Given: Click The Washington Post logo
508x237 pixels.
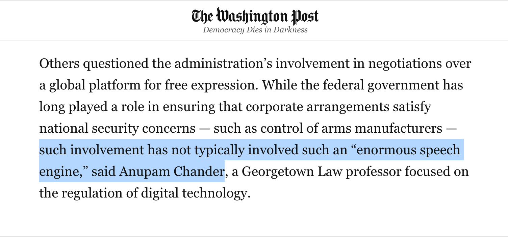Looking at the screenshot, I should 255,16.
